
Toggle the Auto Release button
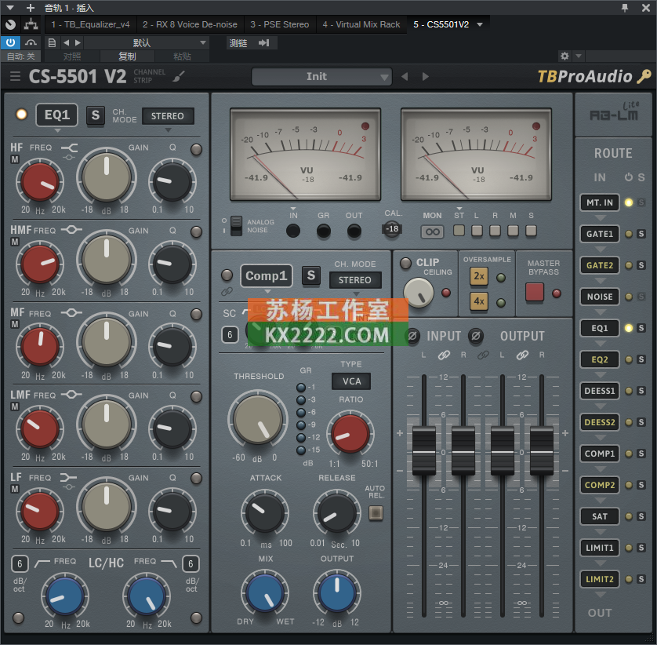376,512
